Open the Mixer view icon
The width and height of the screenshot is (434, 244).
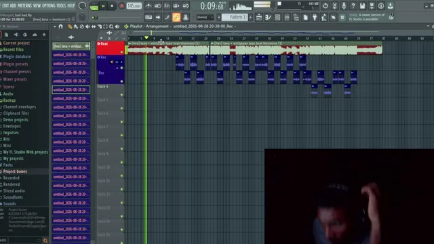click(287, 18)
